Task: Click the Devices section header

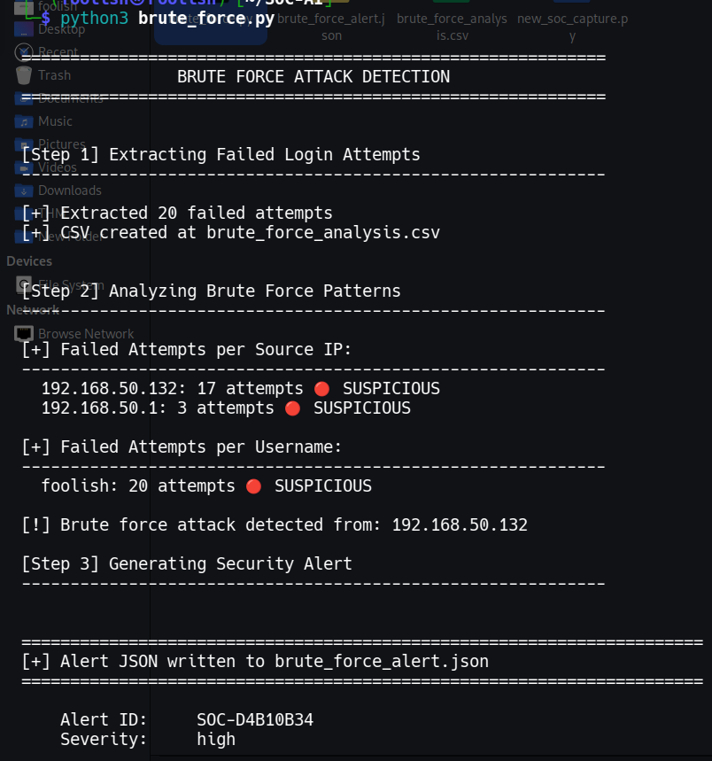Action: (29, 261)
